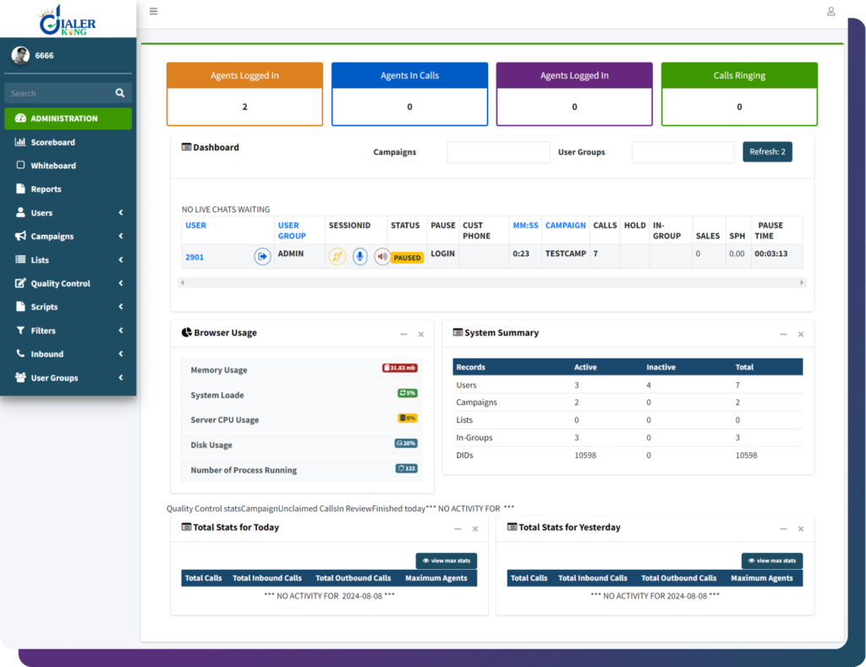This screenshot has height=667, width=866.
Task: Click the Whiteboard square icon
Action: click(x=20, y=165)
